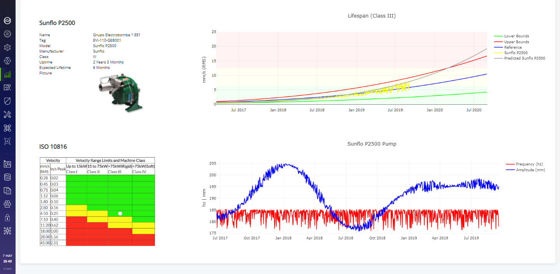Click the shield icon in sidebar
The width and height of the screenshot is (560, 274).
[7, 101]
